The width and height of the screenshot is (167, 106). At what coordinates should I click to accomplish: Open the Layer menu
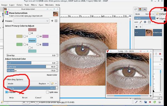pyautogui.click(x=12, y=5)
